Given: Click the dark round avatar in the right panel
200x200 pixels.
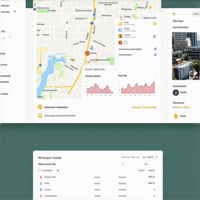Looking at the screenshot, I should click(x=176, y=93).
